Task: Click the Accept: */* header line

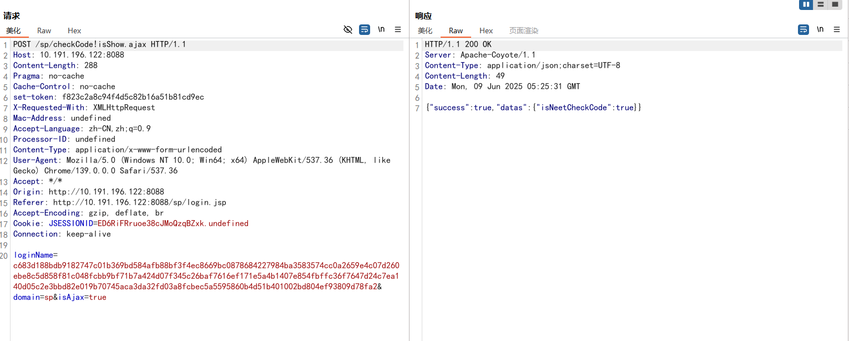Action: point(38,181)
